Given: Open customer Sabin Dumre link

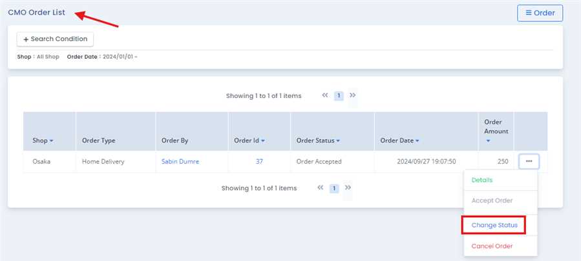Looking at the screenshot, I should (180, 162).
